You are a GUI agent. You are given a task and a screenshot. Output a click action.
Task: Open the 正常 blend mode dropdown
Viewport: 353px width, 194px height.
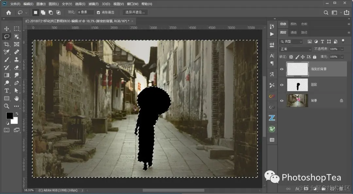pos(295,49)
